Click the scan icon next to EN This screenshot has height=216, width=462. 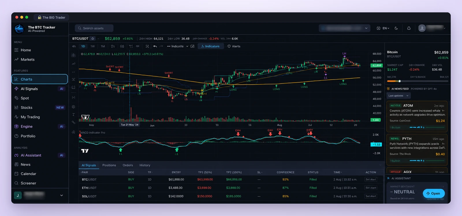coord(379,28)
